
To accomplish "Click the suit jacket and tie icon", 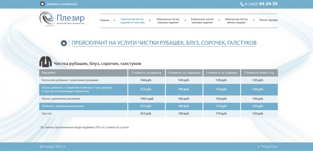I will 45,61.
